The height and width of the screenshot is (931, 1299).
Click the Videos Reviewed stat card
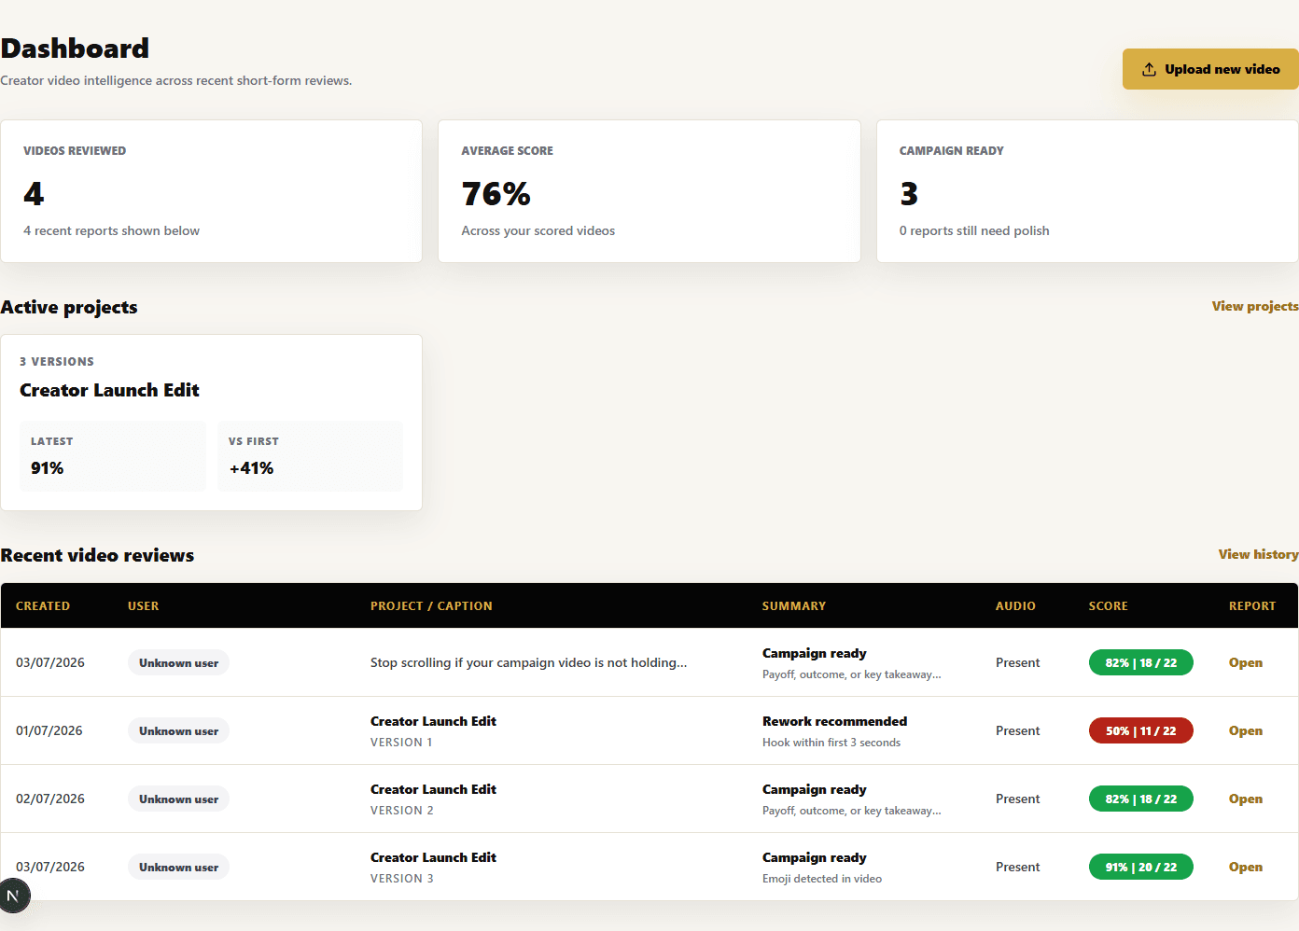coord(211,191)
